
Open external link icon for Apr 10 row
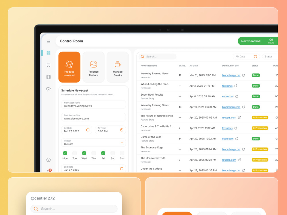(244, 107)
